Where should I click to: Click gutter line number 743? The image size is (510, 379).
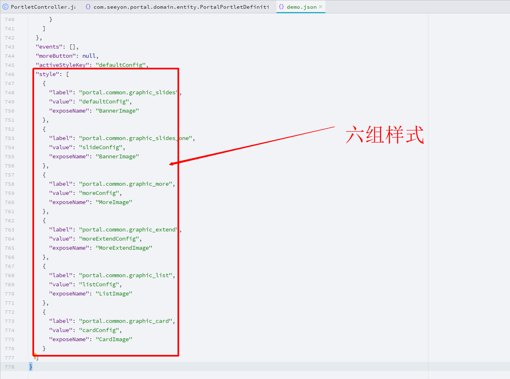click(x=9, y=47)
